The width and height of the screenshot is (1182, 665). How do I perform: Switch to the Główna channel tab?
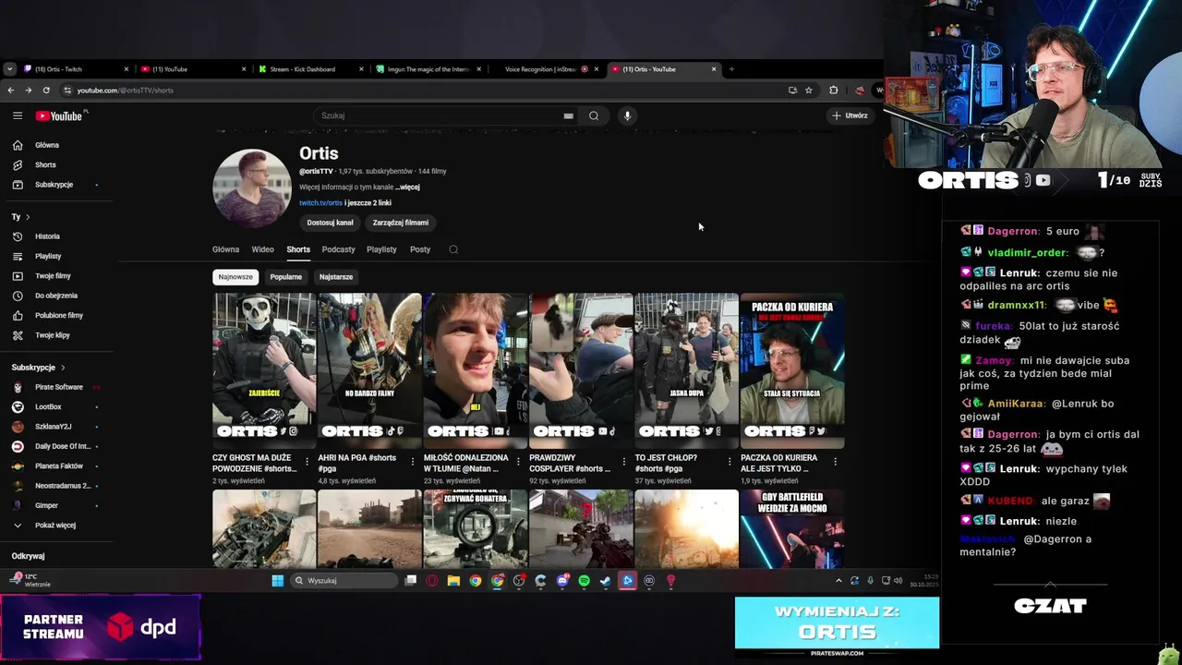(225, 249)
